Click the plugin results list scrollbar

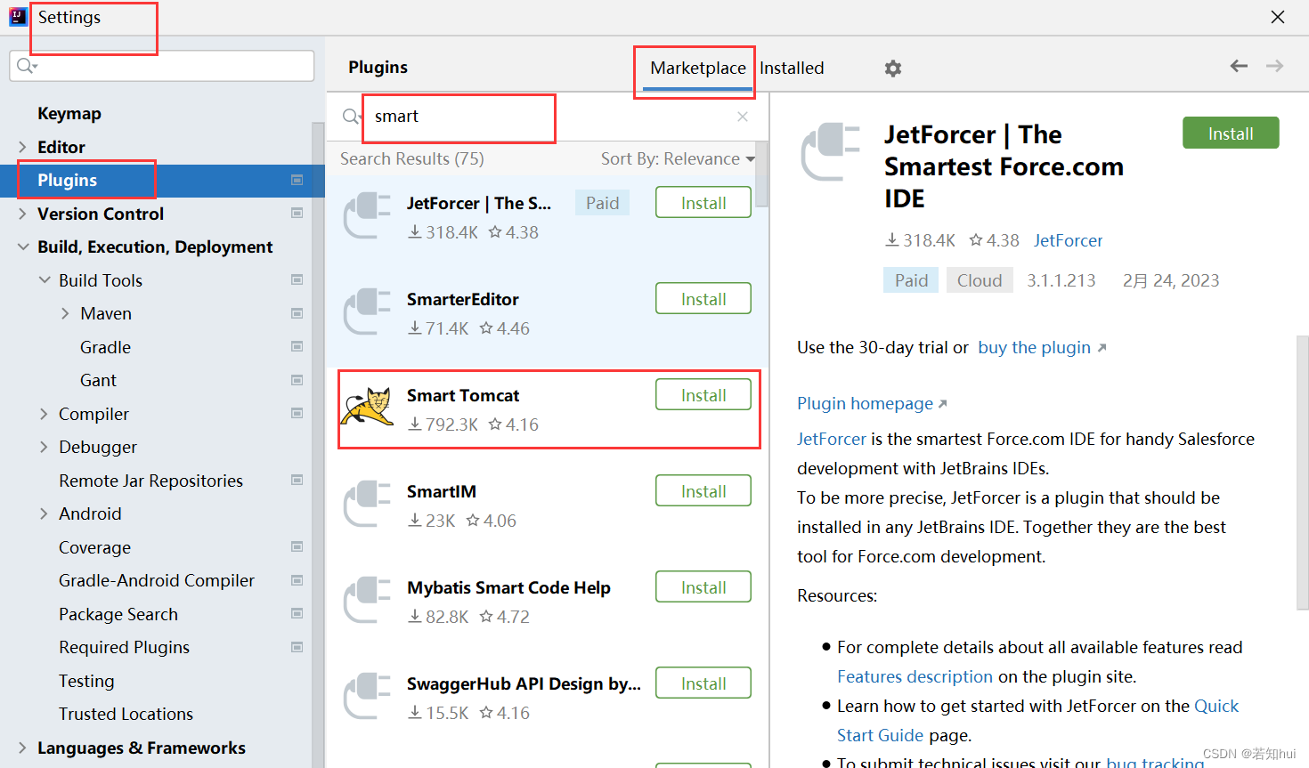pyautogui.click(x=761, y=174)
